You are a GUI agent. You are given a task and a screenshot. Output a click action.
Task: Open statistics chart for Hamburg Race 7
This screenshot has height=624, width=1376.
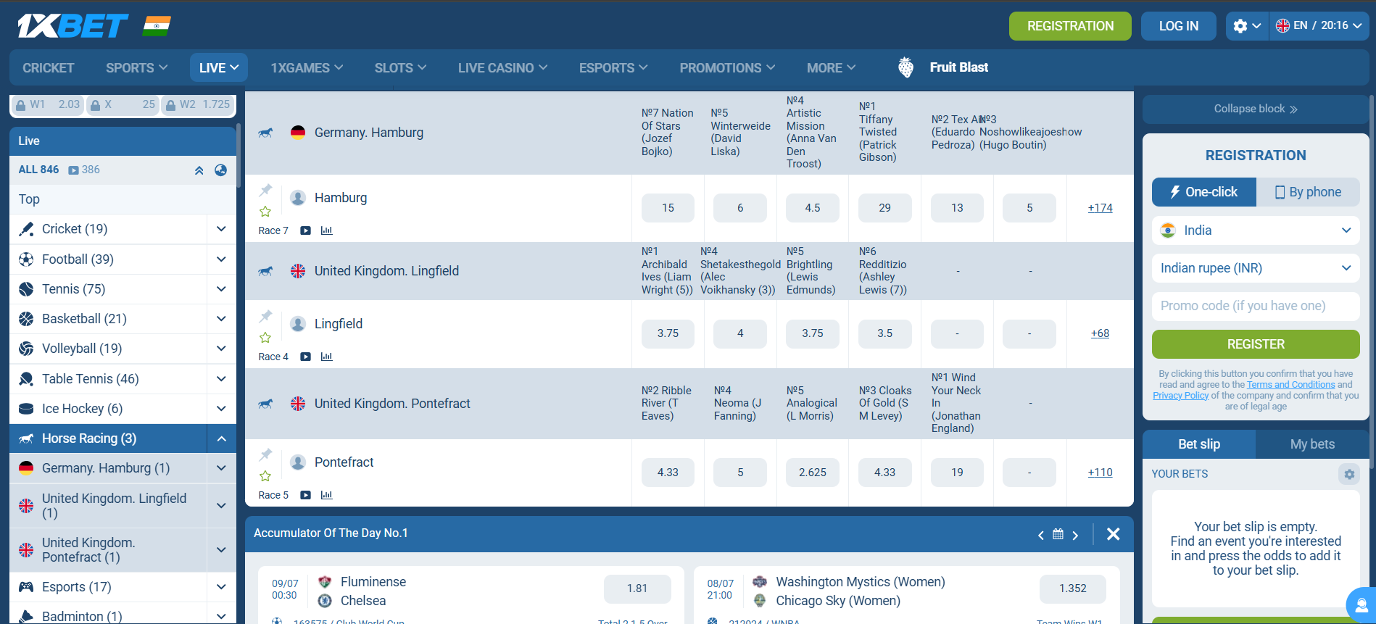tap(326, 230)
